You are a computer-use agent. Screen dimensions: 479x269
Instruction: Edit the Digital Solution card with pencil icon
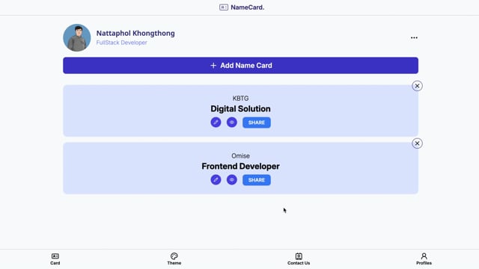click(216, 123)
